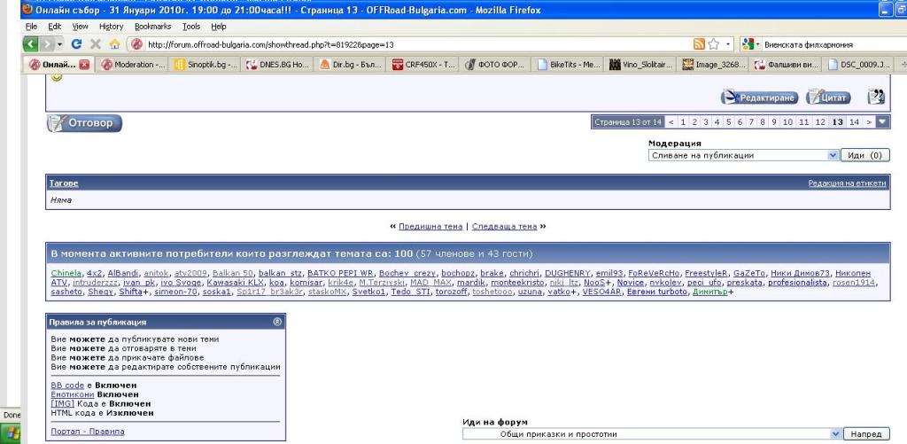Open the Help menu
The image size is (907, 444).
(219, 27)
